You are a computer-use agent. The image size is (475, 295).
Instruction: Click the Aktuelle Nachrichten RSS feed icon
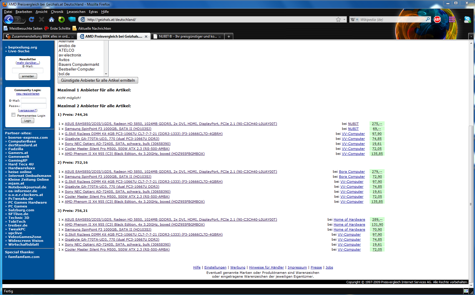[x=75, y=28]
